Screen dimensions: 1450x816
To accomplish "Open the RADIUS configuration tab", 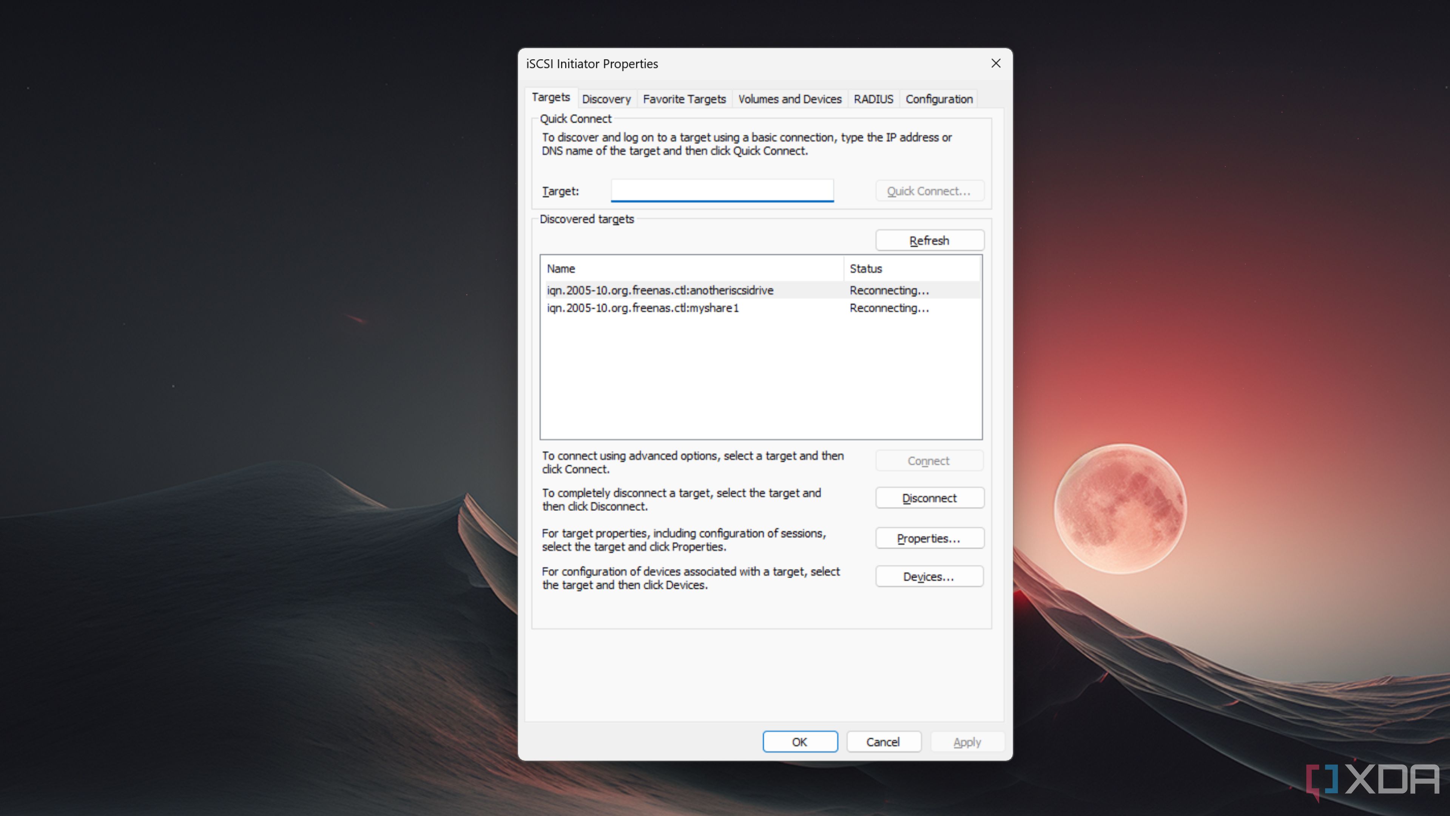I will pos(873,99).
